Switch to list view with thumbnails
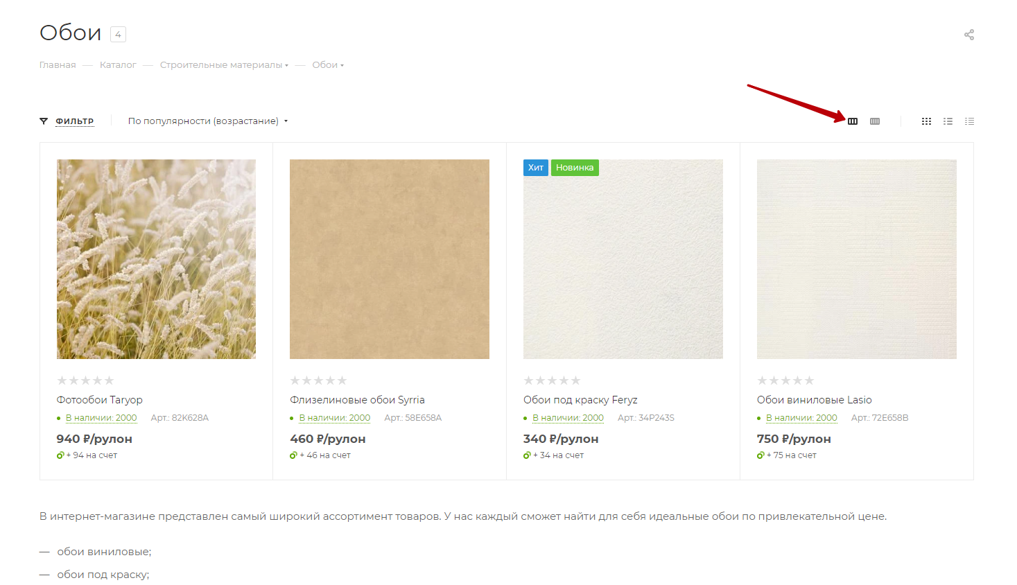Viewport: 1017px width, 585px height. tap(948, 121)
